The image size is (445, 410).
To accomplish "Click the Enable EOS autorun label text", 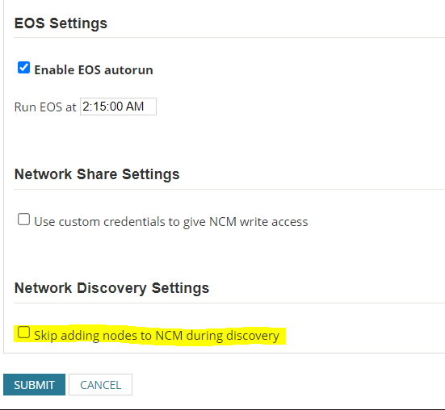I will coord(94,70).
